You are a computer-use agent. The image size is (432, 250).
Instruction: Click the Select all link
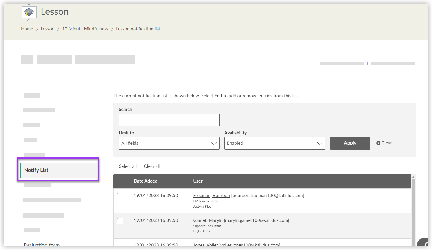pos(128,166)
